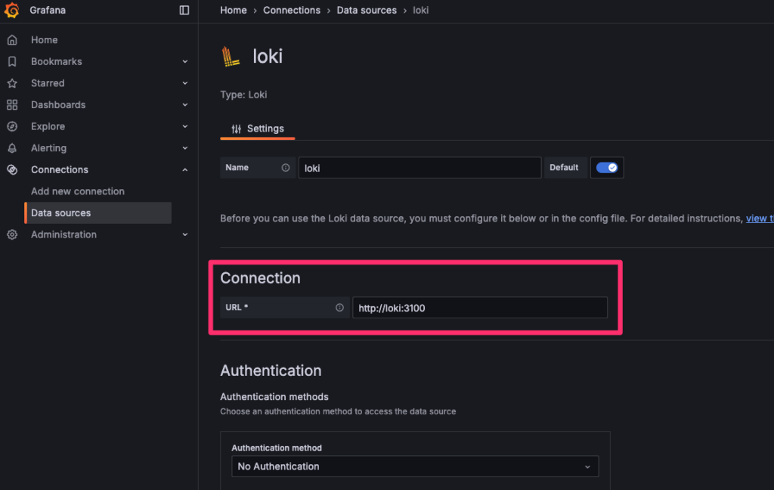Click the loki page title
774x490 pixels.
coord(268,56)
